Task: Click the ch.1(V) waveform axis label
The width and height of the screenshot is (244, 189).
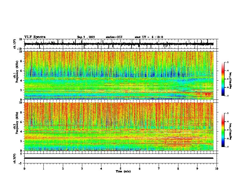Action: [15, 44]
